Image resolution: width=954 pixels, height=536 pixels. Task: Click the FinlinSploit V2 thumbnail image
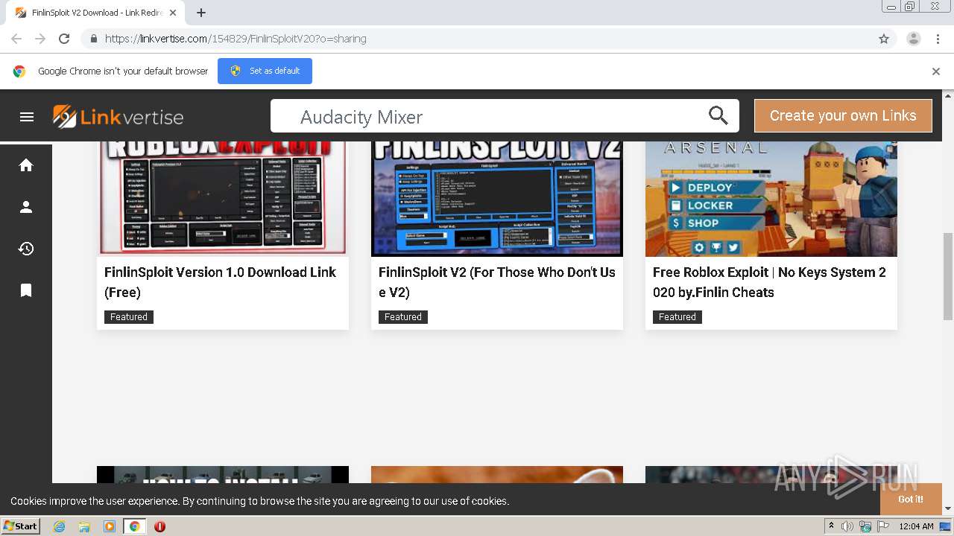[497, 198]
